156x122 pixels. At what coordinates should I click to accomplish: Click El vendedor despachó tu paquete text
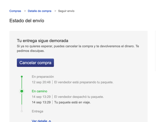tap(79, 97)
